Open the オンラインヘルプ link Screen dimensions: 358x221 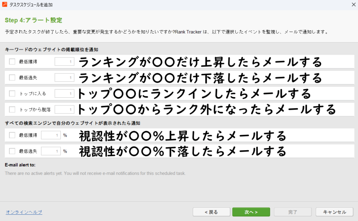point(24,212)
